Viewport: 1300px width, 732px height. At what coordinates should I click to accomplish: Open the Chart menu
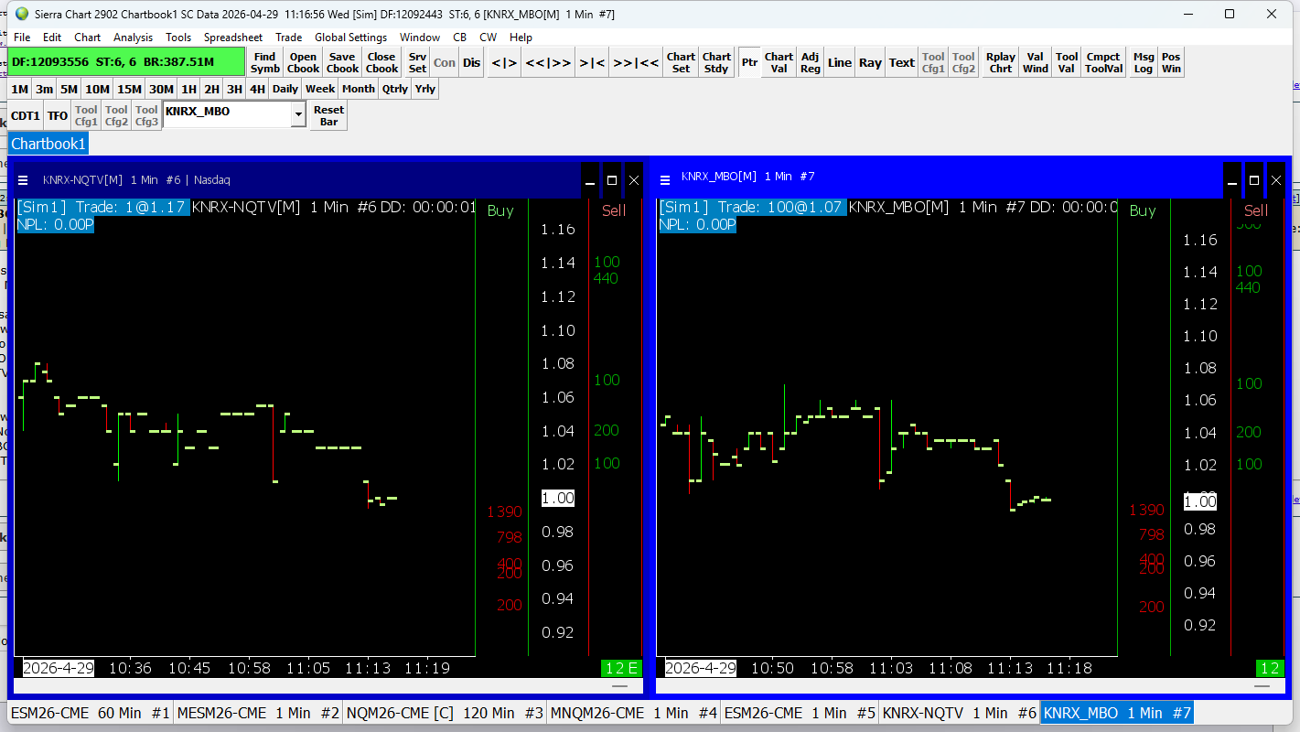tap(88, 38)
